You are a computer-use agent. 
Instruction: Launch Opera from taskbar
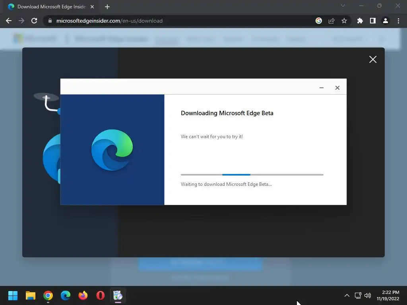tap(101, 295)
